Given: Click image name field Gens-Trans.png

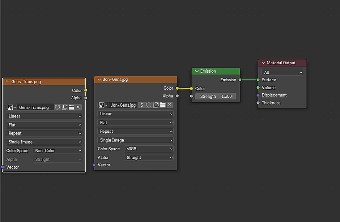Looking at the screenshot, I should [x=35, y=107].
